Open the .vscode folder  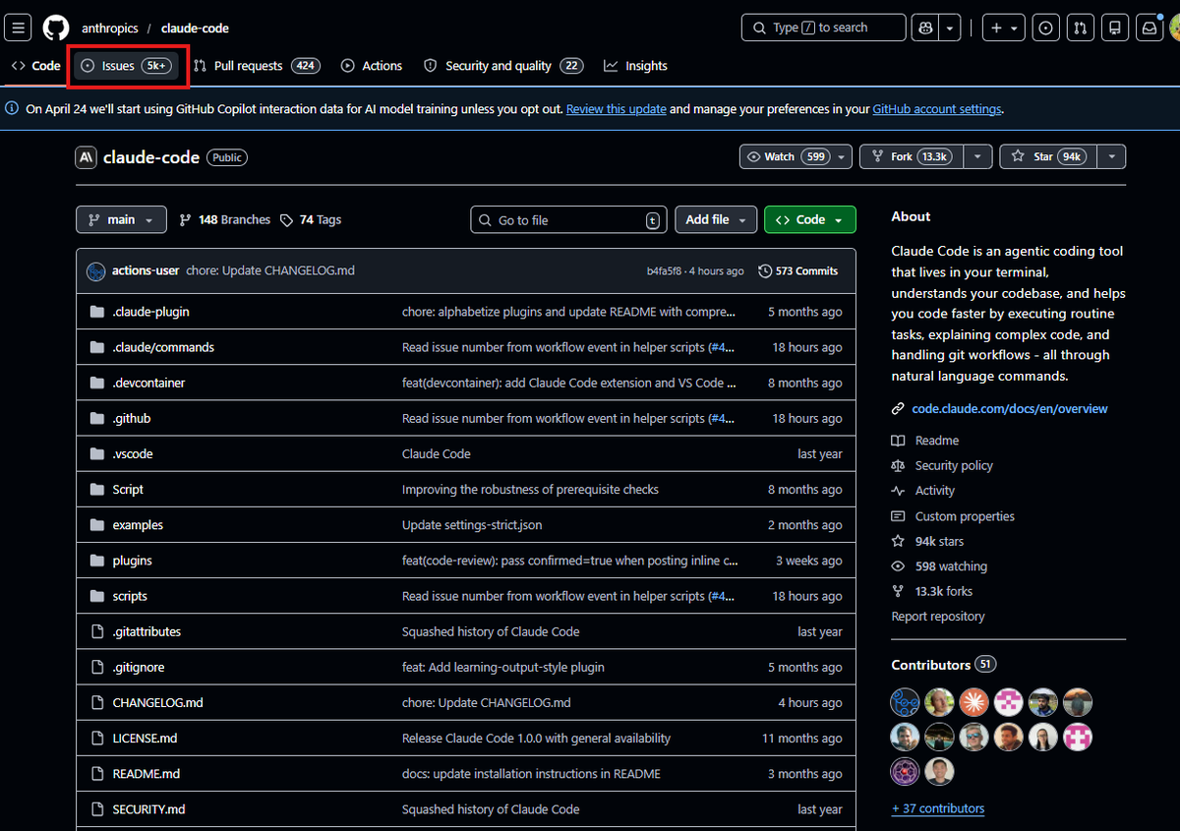pyautogui.click(x=133, y=453)
